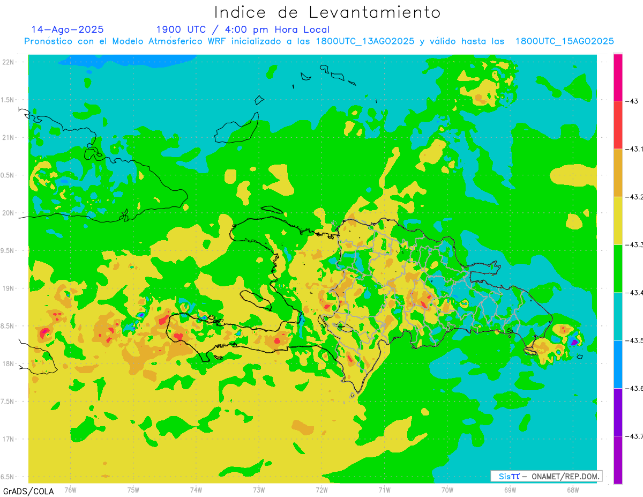Screen dimensions: 643x497
Task: Click the '0.5N' latitude label
Action: pos(8,175)
